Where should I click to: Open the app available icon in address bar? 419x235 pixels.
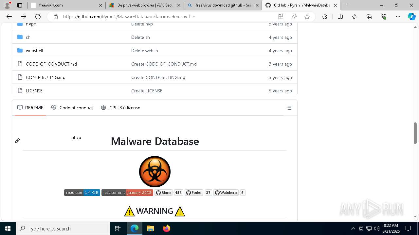point(281,17)
